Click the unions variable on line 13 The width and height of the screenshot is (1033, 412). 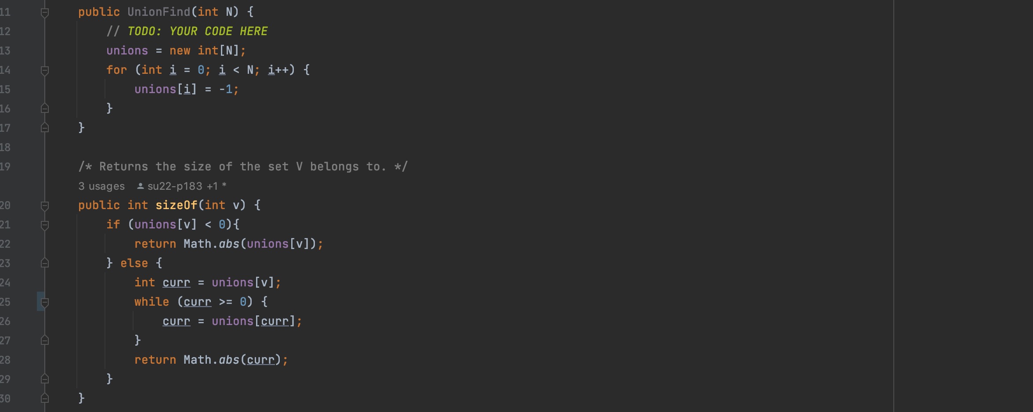point(127,51)
